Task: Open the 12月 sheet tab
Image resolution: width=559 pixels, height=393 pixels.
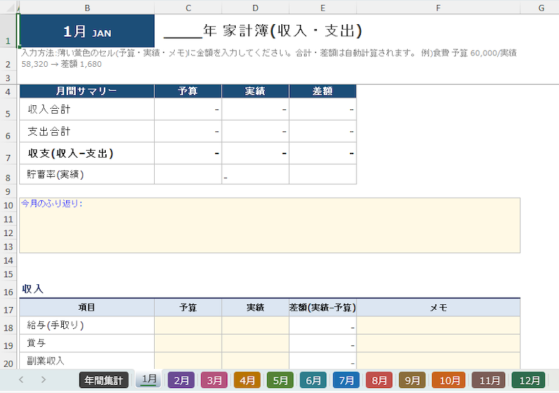Action: [528, 380]
